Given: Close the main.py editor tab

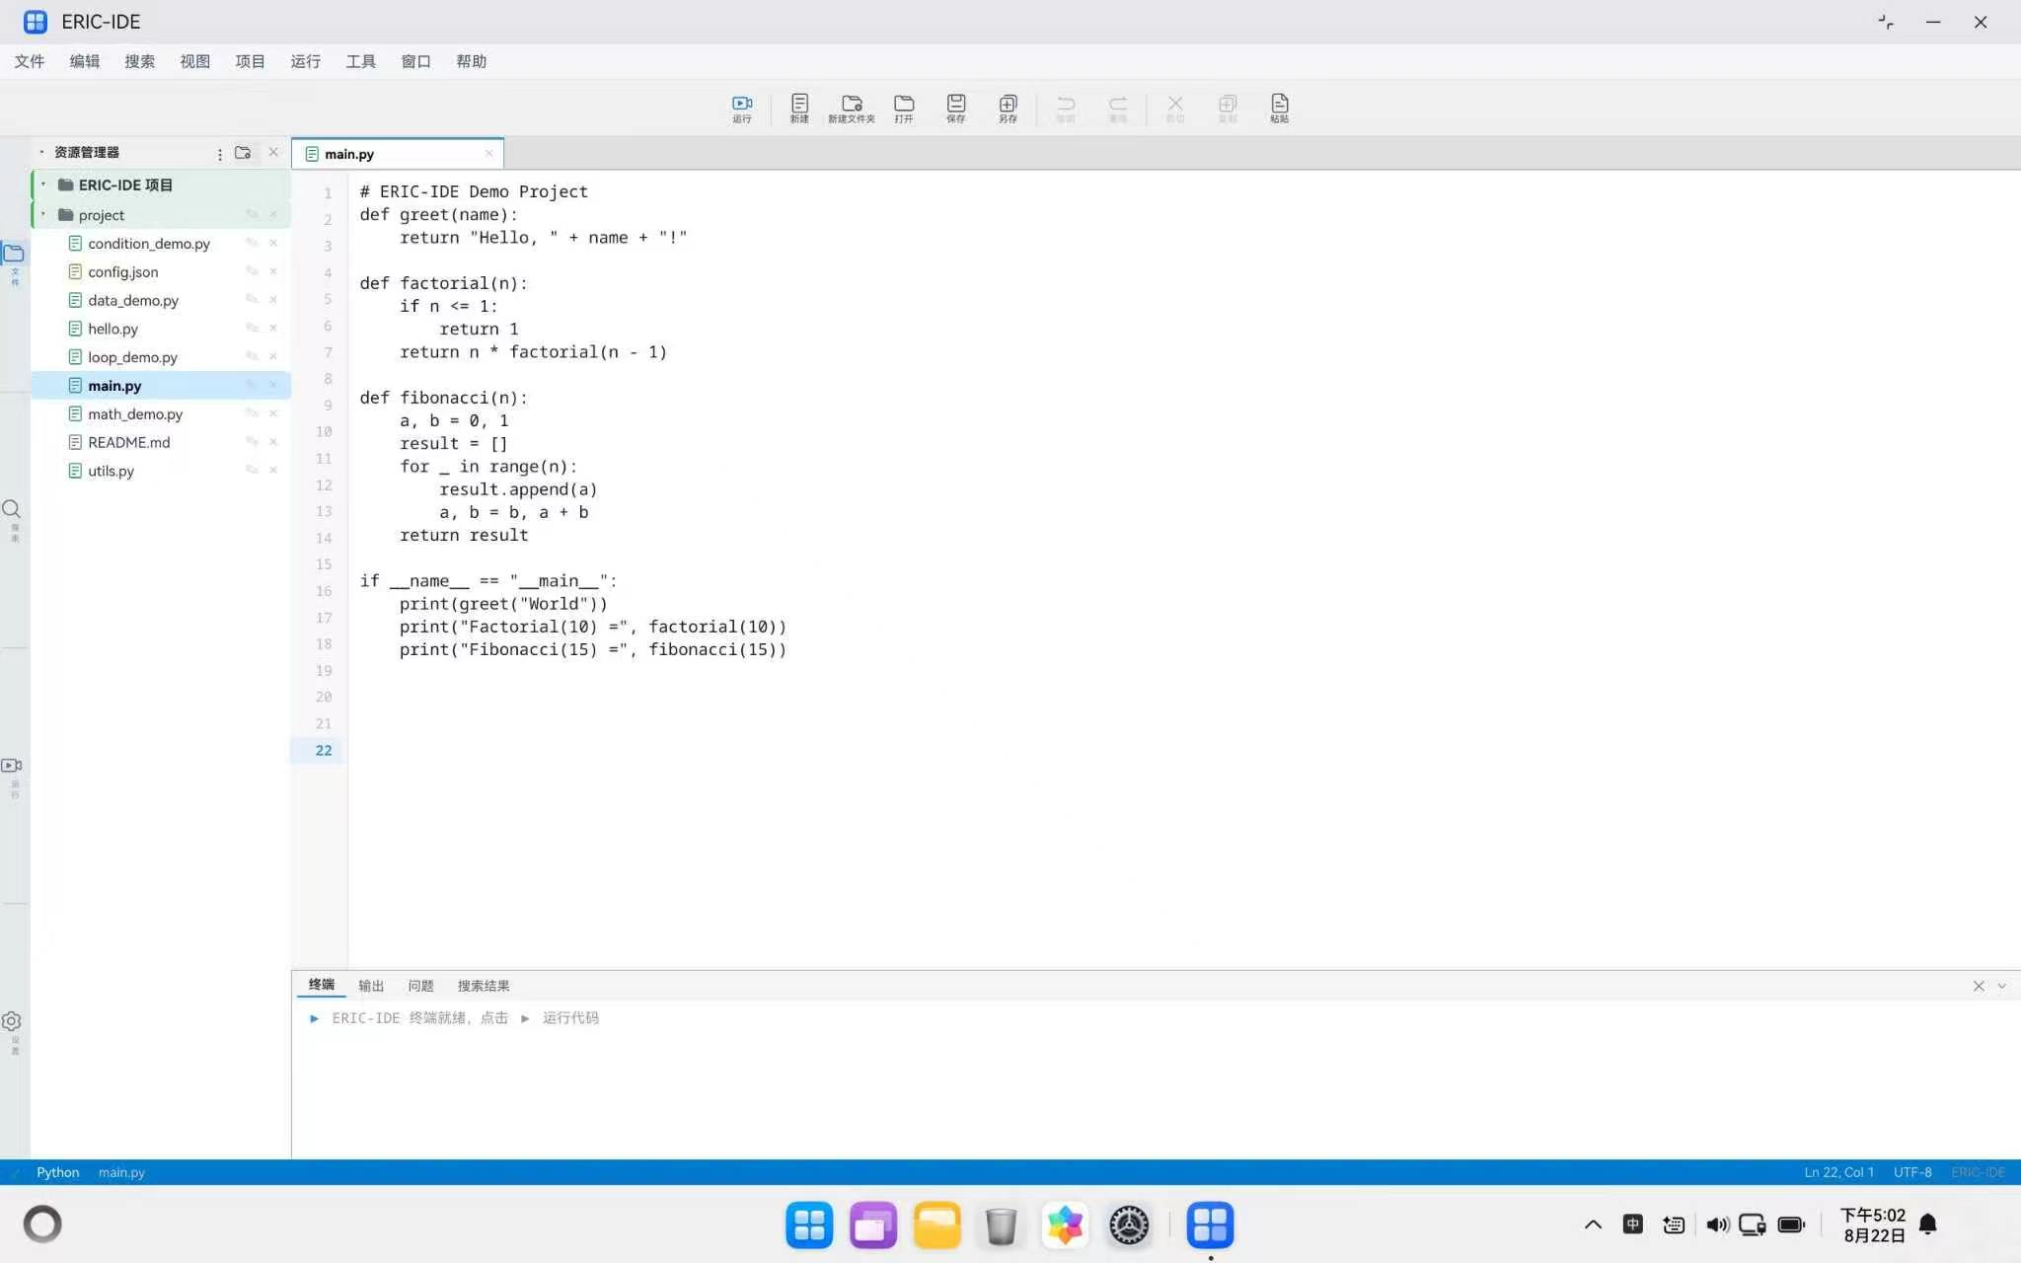Looking at the screenshot, I should coord(488,153).
